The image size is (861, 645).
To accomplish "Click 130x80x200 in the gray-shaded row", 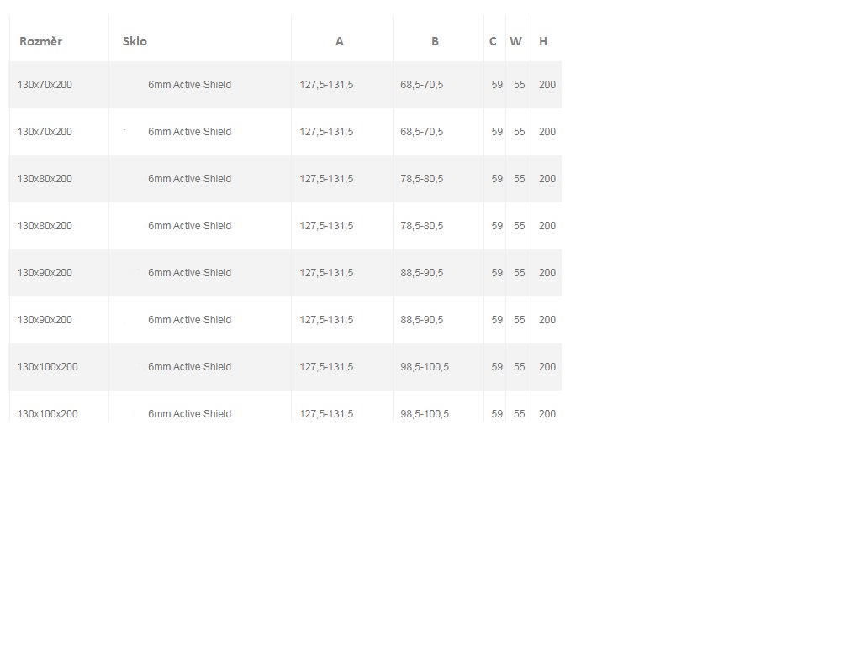I will point(45,179).
